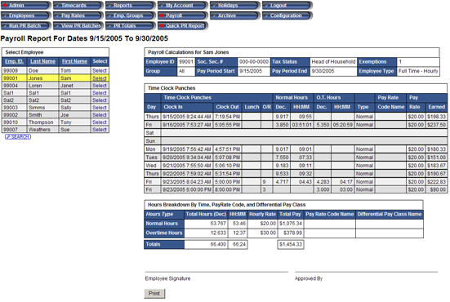This screenshot has width=450, height=302.
Task: Open the Employees submenu button
Action: 25,16
